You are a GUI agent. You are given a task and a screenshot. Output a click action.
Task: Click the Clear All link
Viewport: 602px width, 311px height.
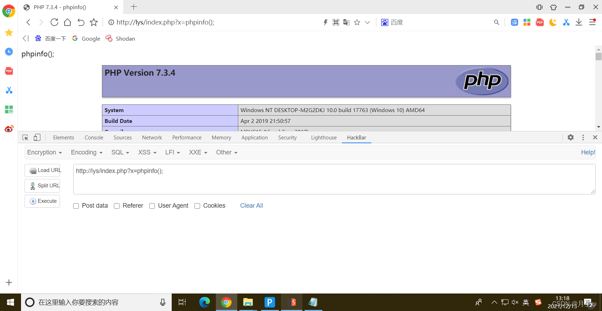pyautogui.click(x=251, y=206)
